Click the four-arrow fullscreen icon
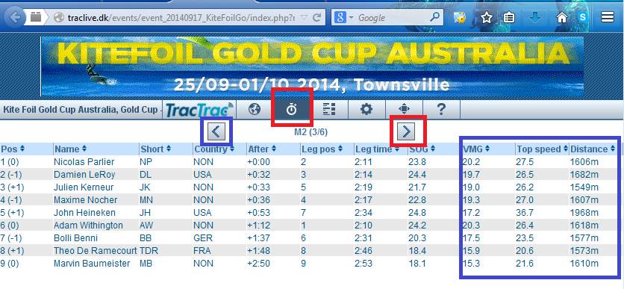The height and width of the screenshot is (289, 624). click(x=404, y=109)
